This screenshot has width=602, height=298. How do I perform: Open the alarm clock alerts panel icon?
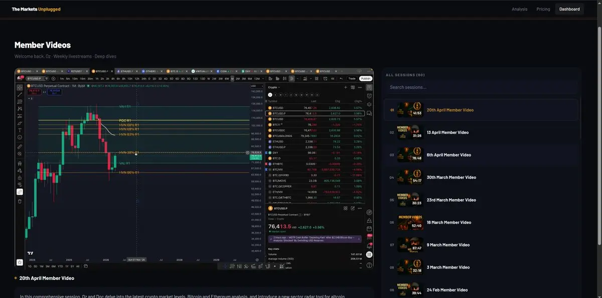(369, 96)
